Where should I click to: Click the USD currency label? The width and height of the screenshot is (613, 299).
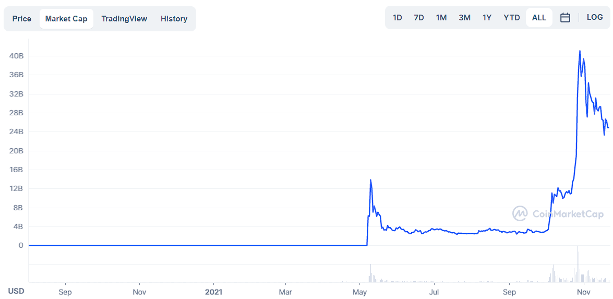tap(16, 291)
